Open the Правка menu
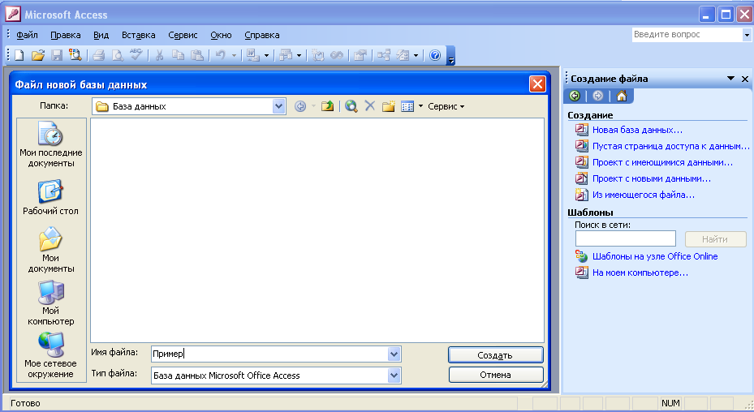 (66, 35)
